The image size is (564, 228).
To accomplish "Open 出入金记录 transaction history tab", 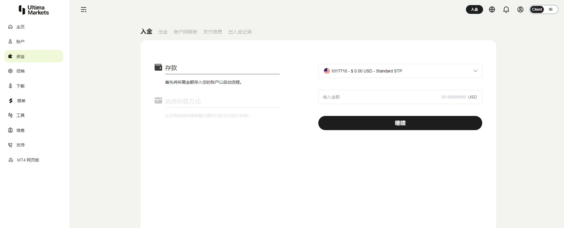I will tap(240, 32).
